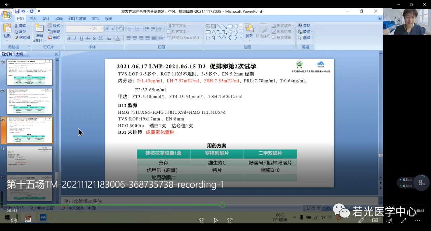Screen dimensions: 431x231
Task: Select the rectangle shape in drawing gallery
Action: (230, 26)
